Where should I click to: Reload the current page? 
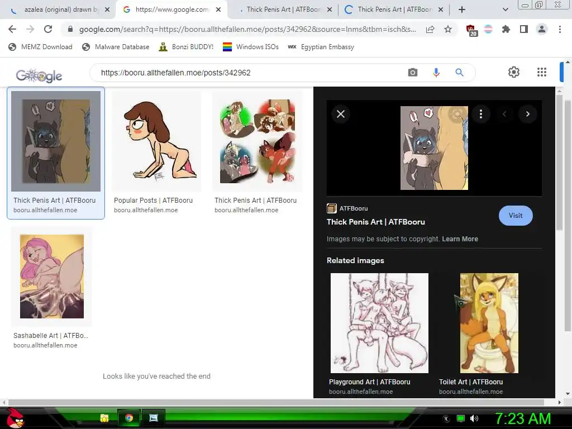pos(48,29)
